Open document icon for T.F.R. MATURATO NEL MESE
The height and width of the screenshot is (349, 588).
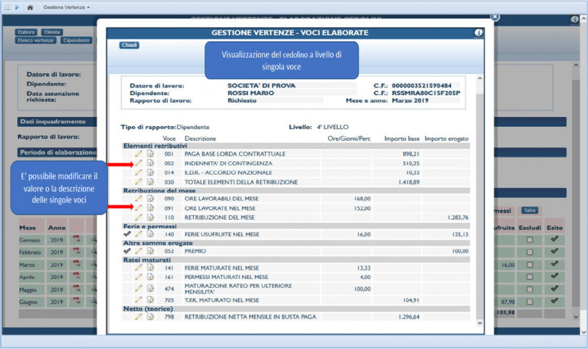pos(150,300)
